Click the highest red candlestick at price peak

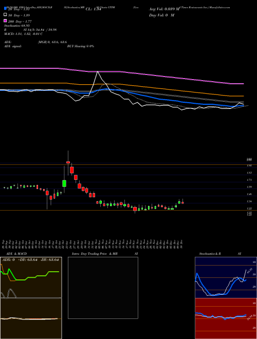68,162
